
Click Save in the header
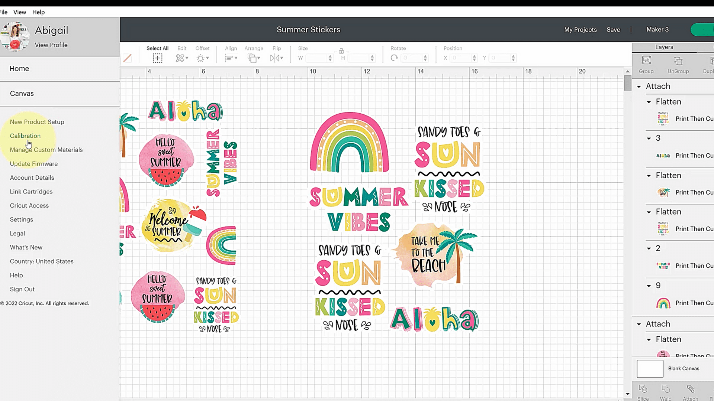pyautogui.click(x=613, y=30)
